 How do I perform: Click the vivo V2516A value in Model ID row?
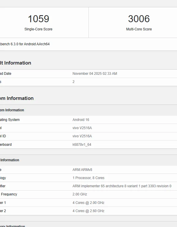pos(82,136)
